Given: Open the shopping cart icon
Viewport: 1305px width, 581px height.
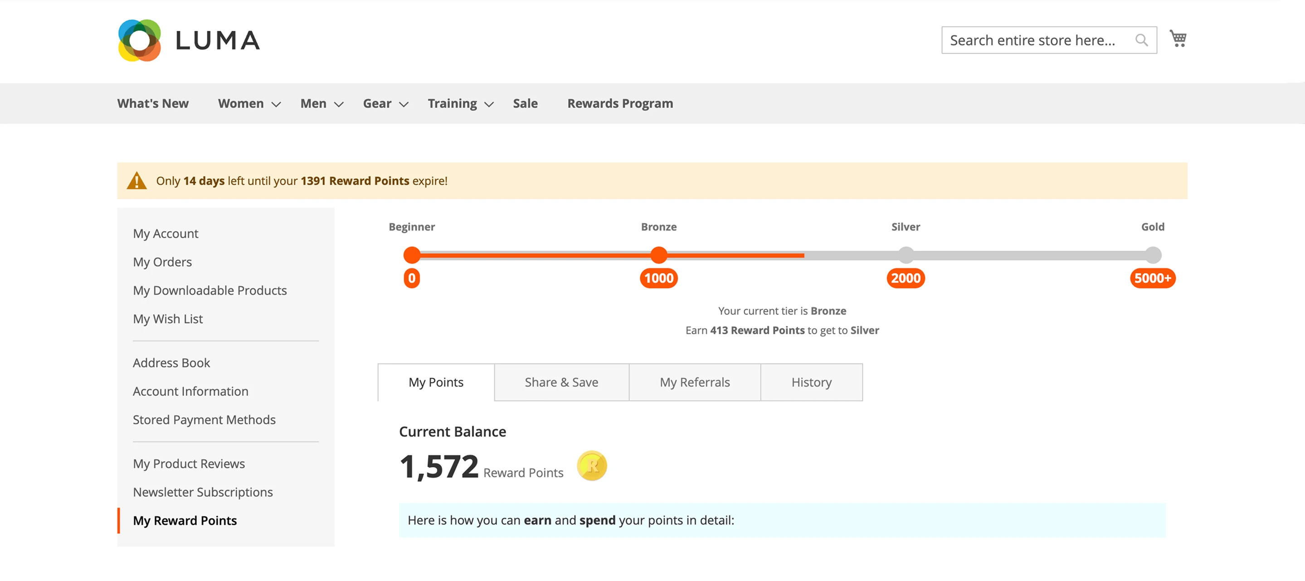Looking at the screenshot, I should [x=1178, y=38].
